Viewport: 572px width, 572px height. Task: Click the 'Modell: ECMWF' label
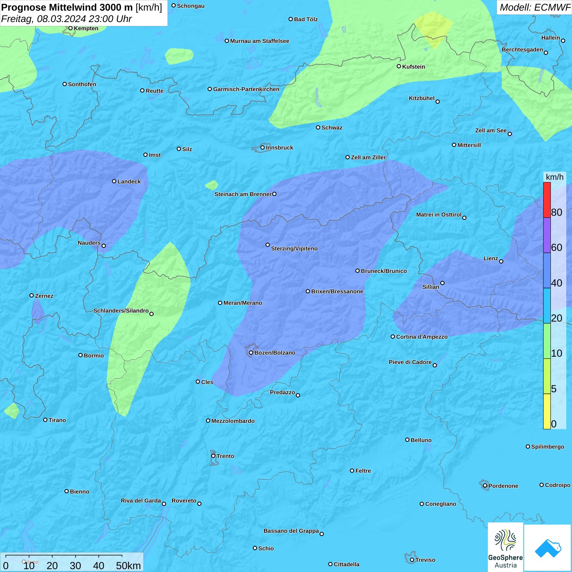coord(535,7)
